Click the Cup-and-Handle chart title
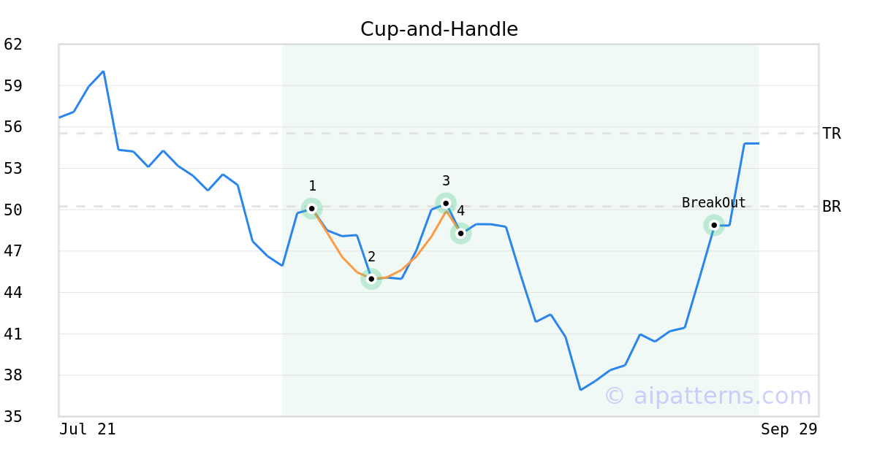The width and height of the screenshot is (877, 460). [439, 29]
